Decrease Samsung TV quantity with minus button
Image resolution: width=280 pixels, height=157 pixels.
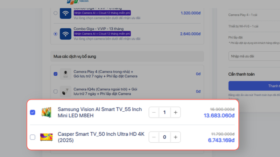154,112
